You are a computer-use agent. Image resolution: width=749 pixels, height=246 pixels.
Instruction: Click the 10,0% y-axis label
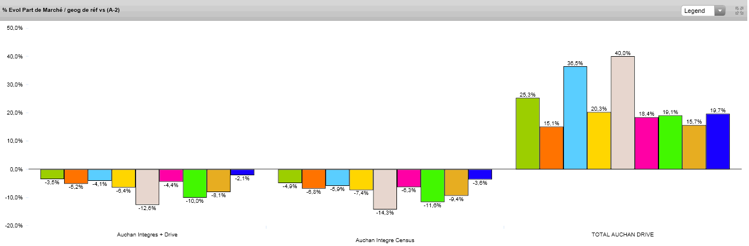point(13,141)
